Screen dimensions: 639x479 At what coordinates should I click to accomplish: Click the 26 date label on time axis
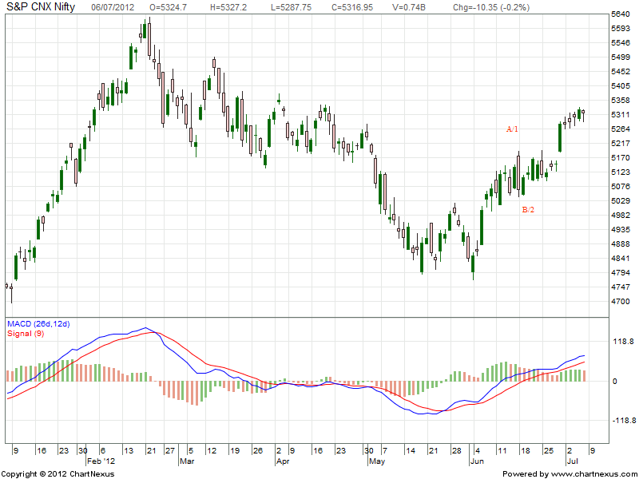[x=257, y=451]
